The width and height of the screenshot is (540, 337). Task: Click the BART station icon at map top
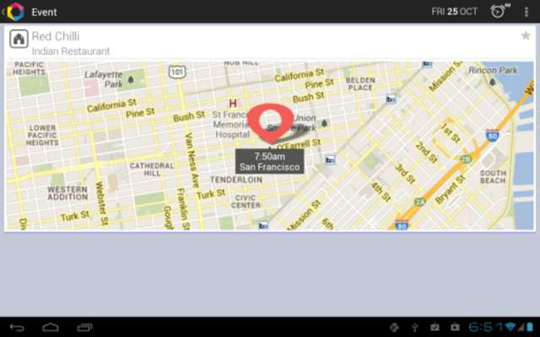click(x=427, y=64)
